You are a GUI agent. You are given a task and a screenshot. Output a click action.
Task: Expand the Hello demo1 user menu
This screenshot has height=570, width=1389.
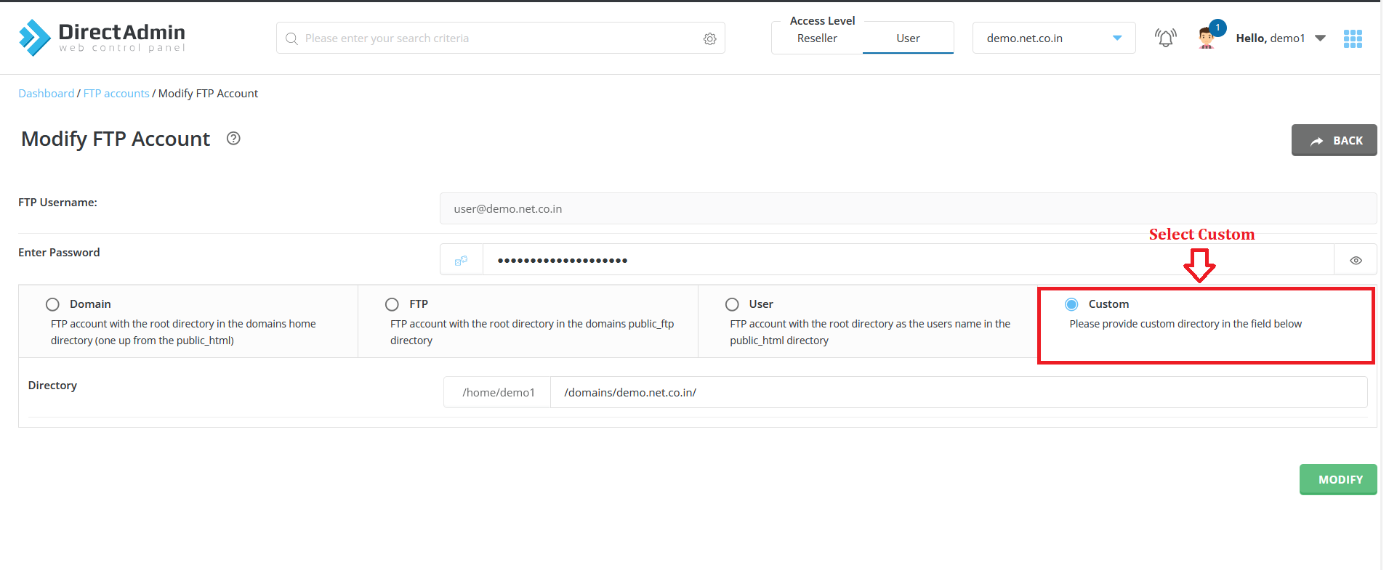pyautogui.click(x=1281, y=38)
